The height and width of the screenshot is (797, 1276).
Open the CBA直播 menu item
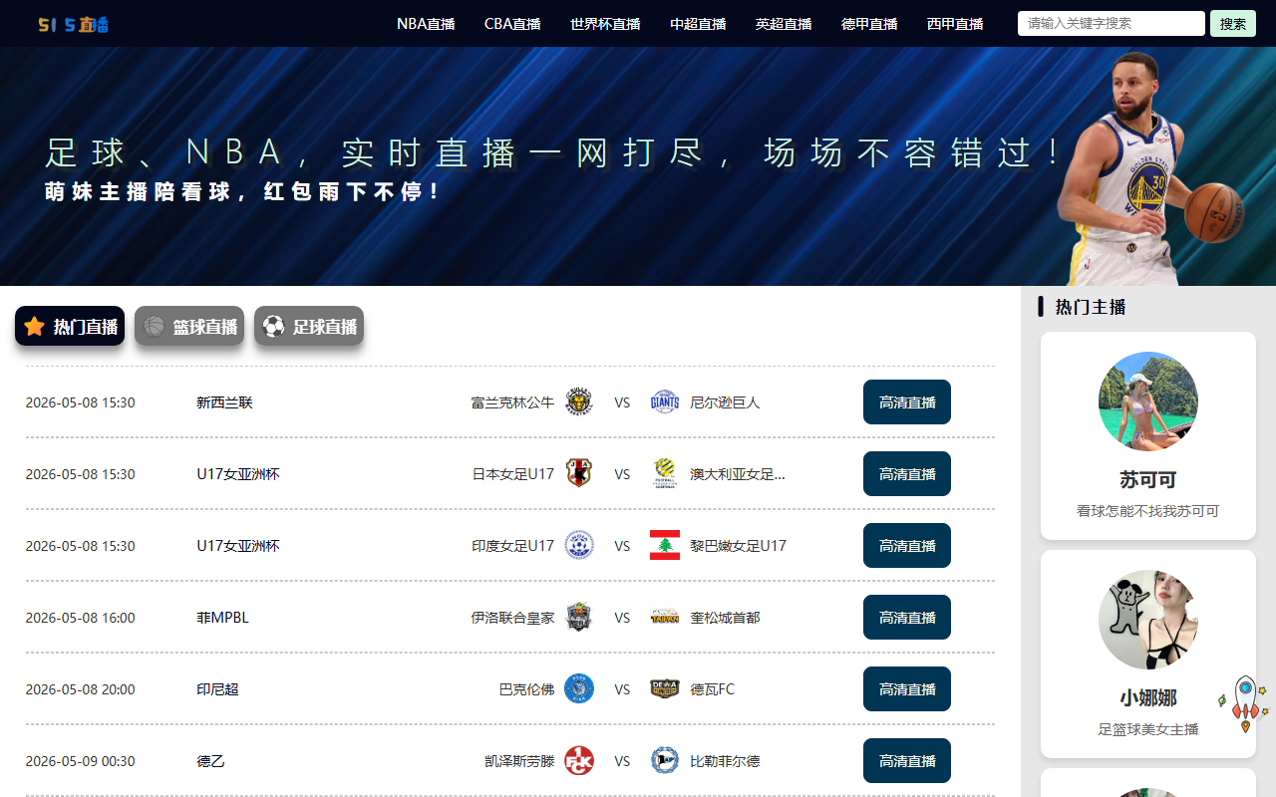(x=512, y=24)
